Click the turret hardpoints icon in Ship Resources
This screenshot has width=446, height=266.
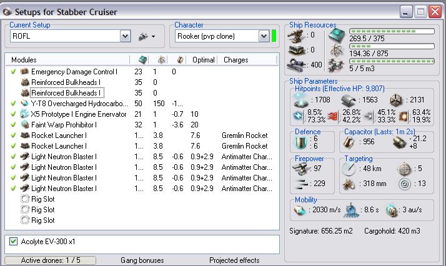[x=295, y=36]
